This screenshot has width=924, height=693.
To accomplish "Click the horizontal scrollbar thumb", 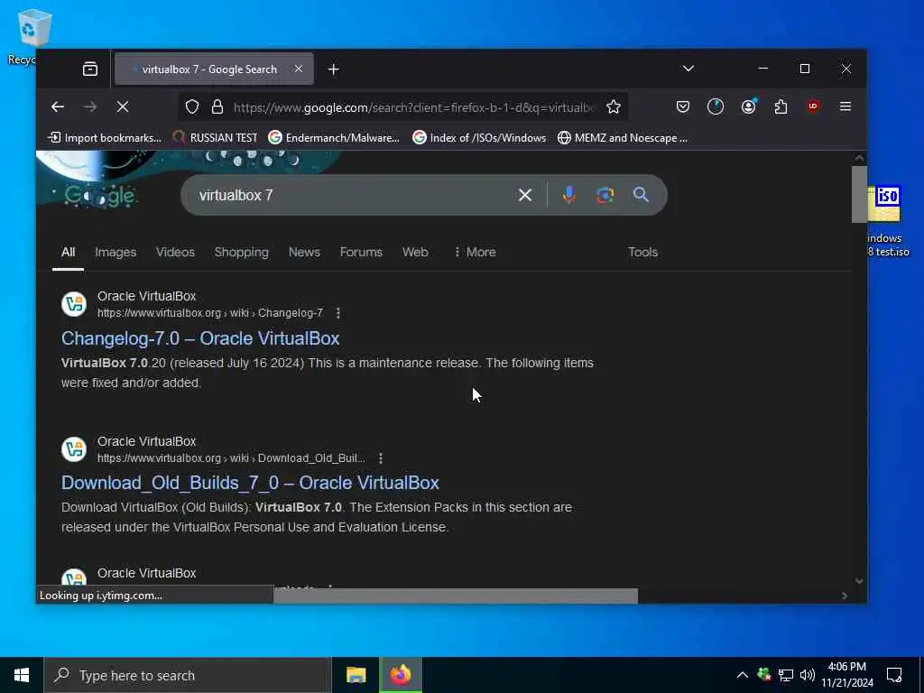I will pos(456,596).
